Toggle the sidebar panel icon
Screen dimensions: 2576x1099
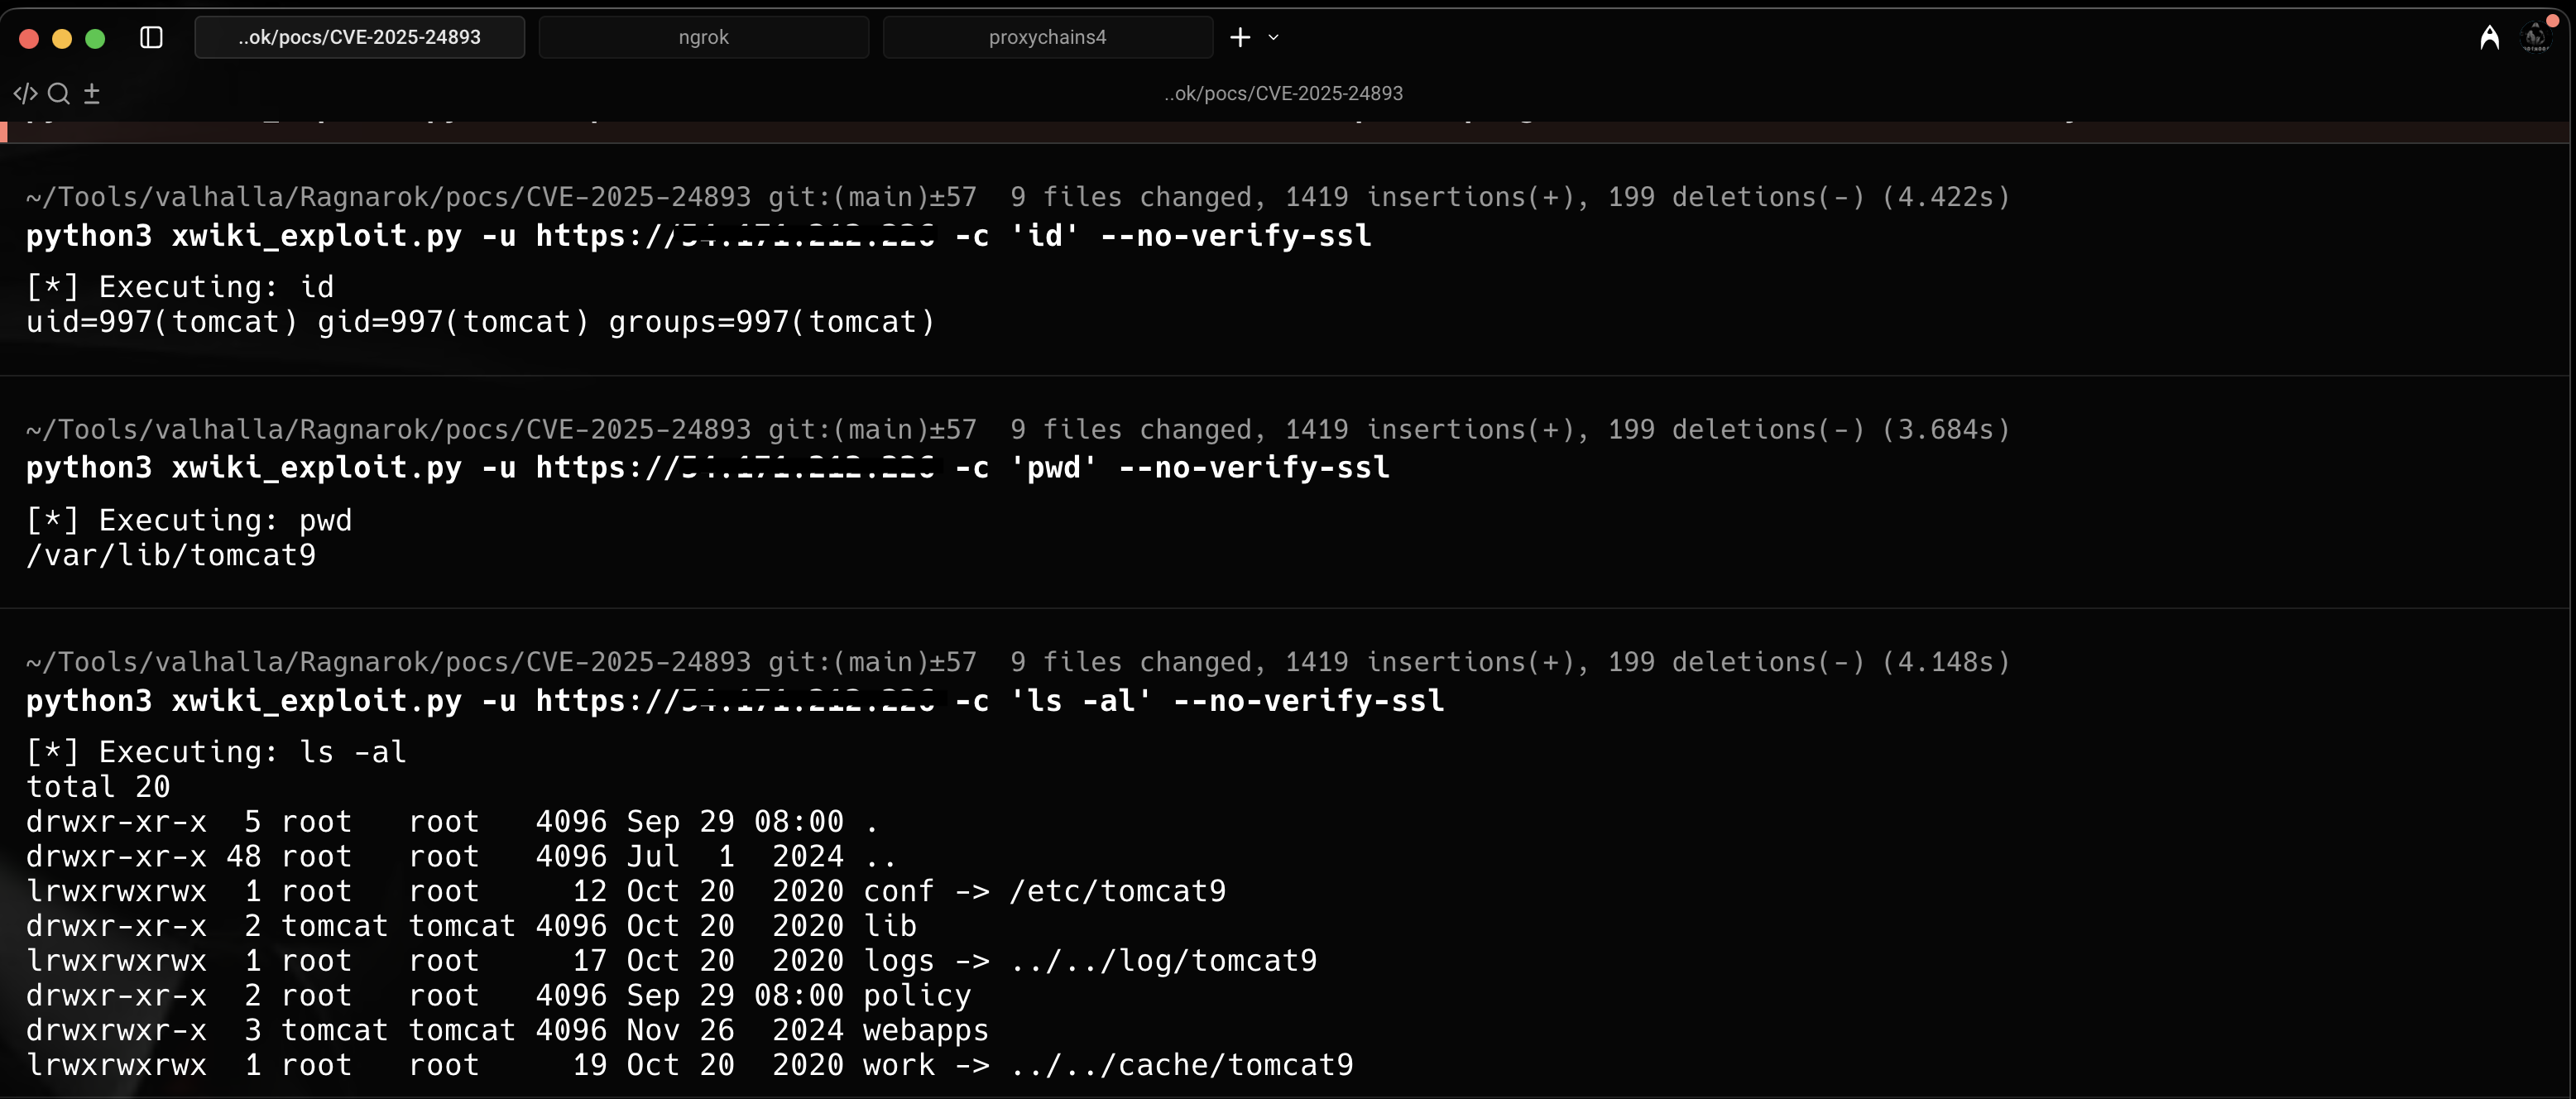tap(152, 37)
